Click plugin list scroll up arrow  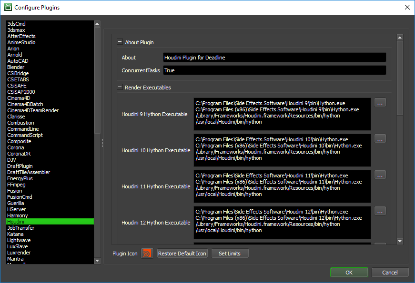tap(97, 24)
